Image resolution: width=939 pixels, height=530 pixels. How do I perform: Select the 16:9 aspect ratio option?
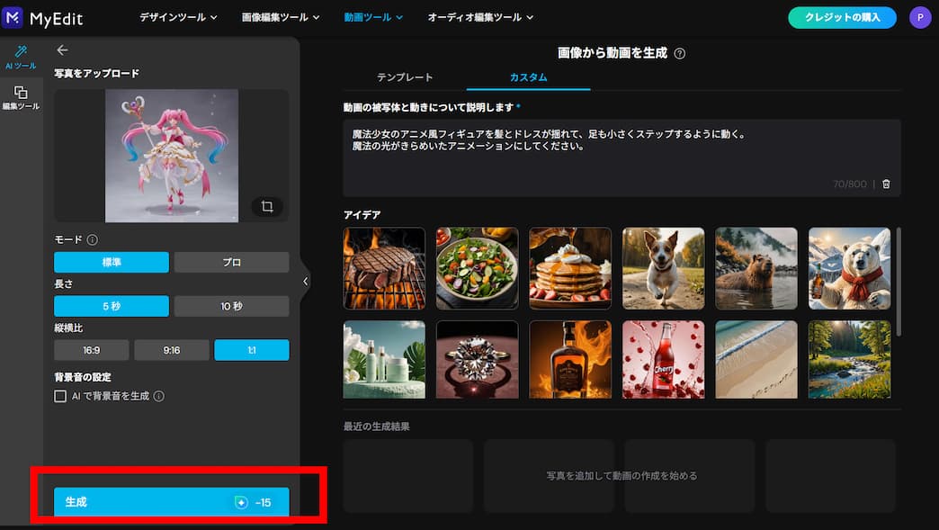[91, 350]
